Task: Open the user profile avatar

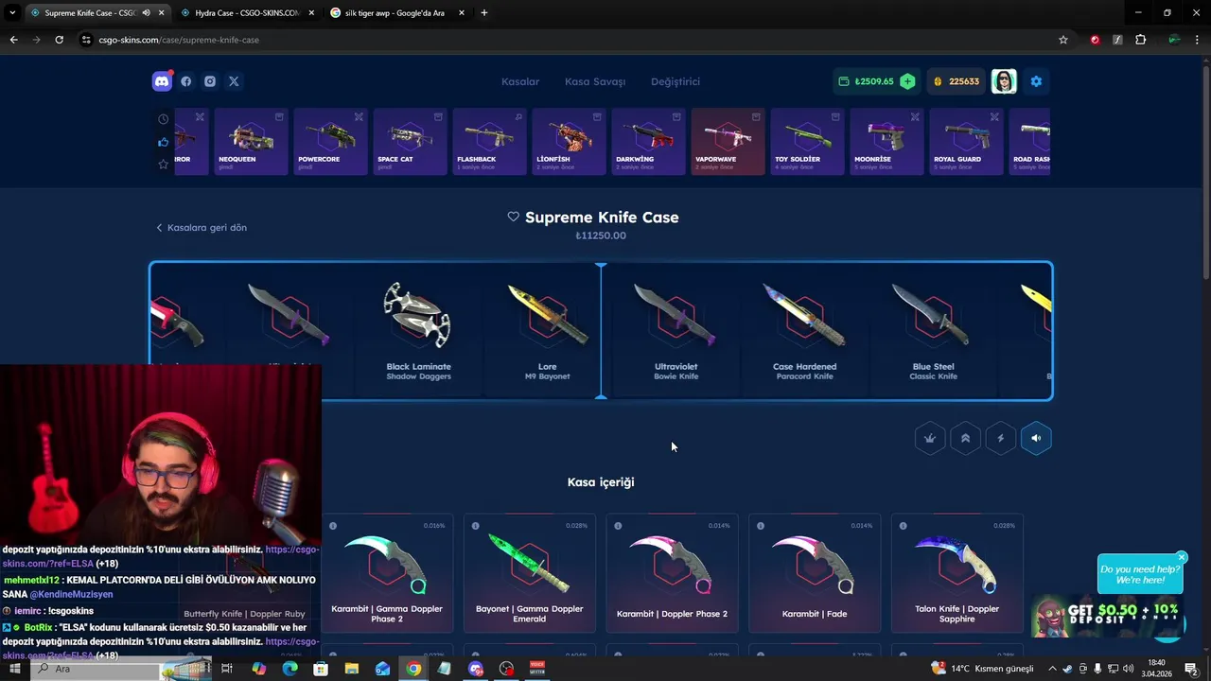Action: click(x=1004, y=81)
